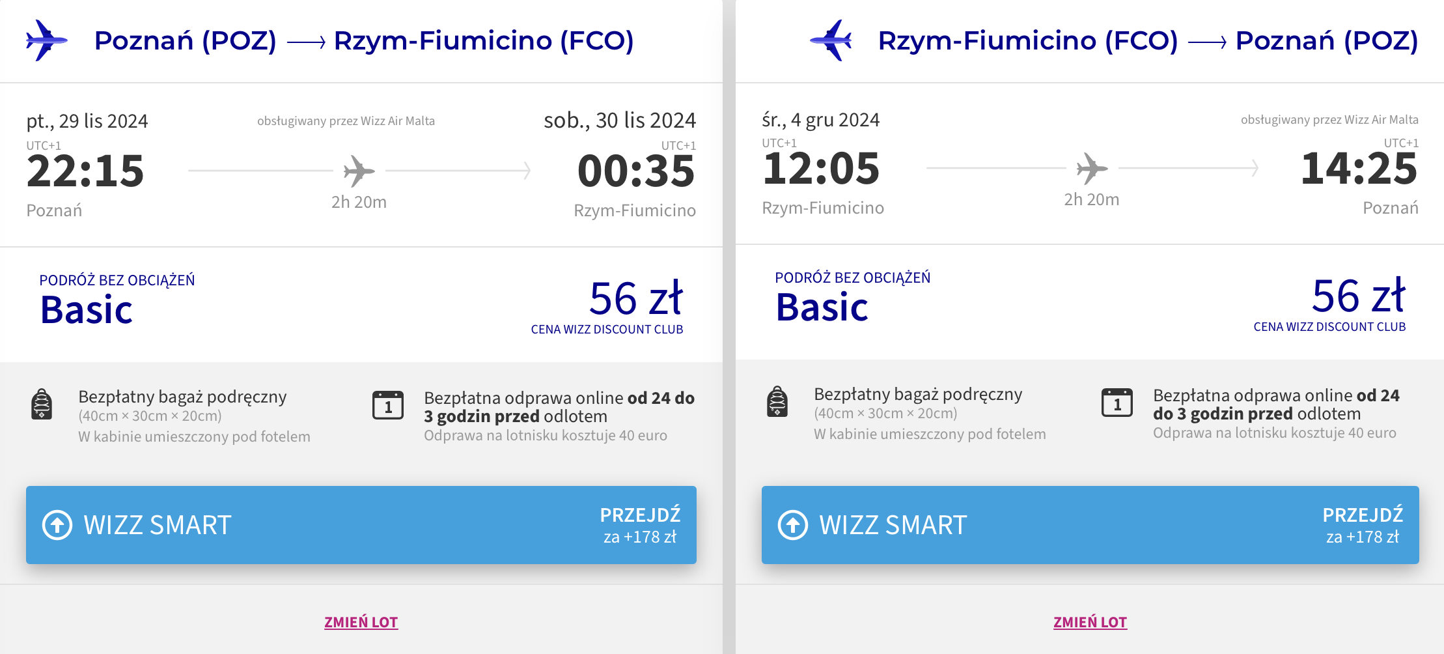Click the calendar check-in icon in return panel
Screen dimensions: 1444x654
point(1117,402)
